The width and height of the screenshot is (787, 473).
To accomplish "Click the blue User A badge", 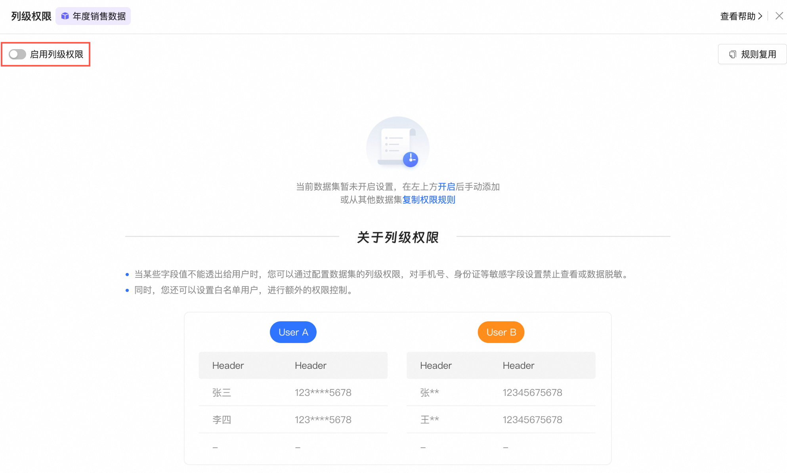I will [x=293, y=332].
